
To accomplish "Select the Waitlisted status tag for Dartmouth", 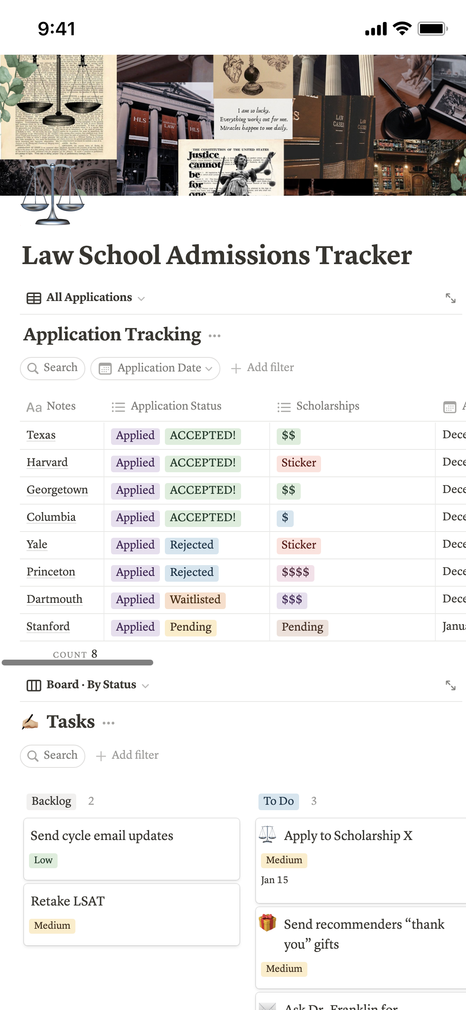I will click(x=195, y=600).
